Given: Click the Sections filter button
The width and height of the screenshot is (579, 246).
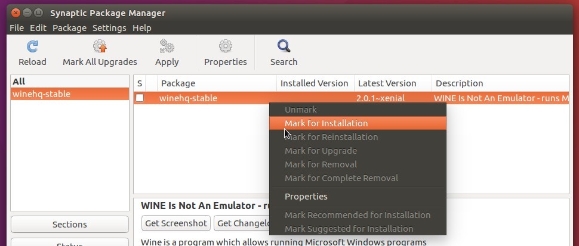Looking at the screenshot, I should click(70, 225).
